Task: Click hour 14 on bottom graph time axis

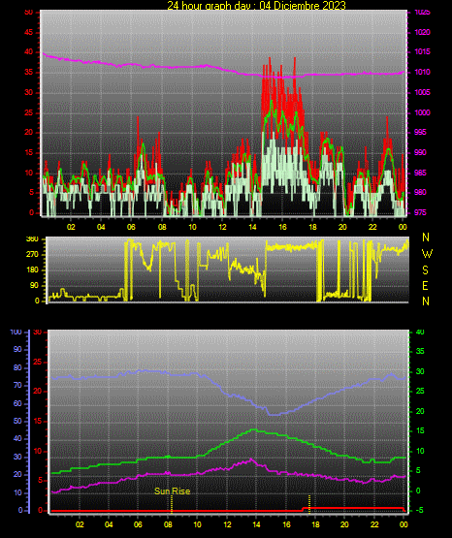Action: point(256,524)
